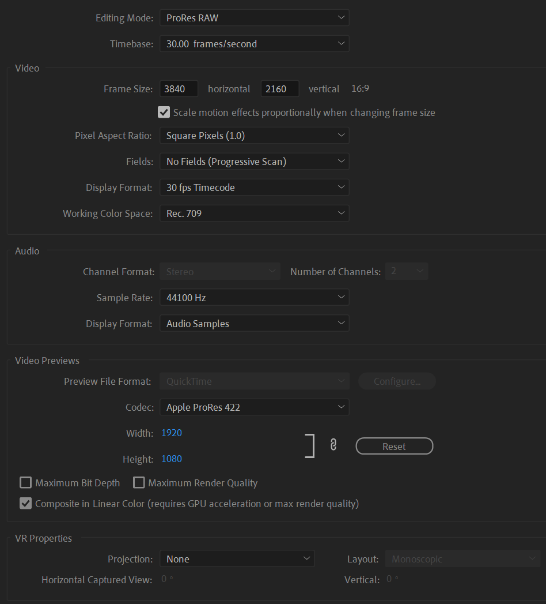Screen dimensions: 546x604
Task: Click the Configure button
Action: pos(397,381)
